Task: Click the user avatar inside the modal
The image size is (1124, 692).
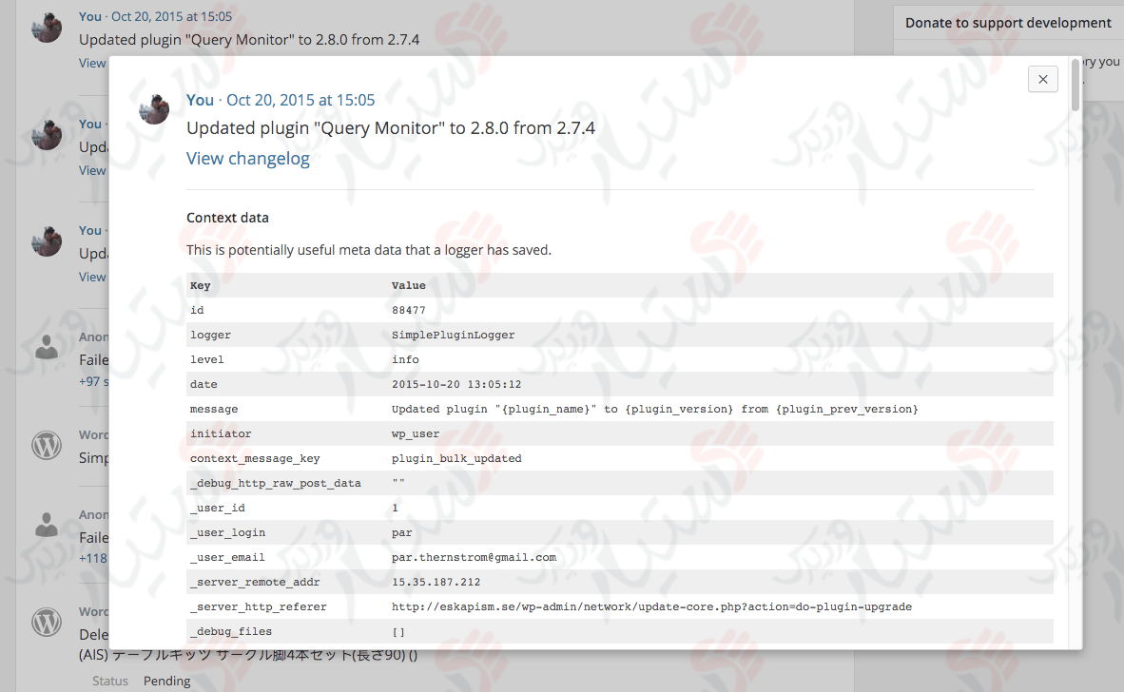Action: pos(154,108)
